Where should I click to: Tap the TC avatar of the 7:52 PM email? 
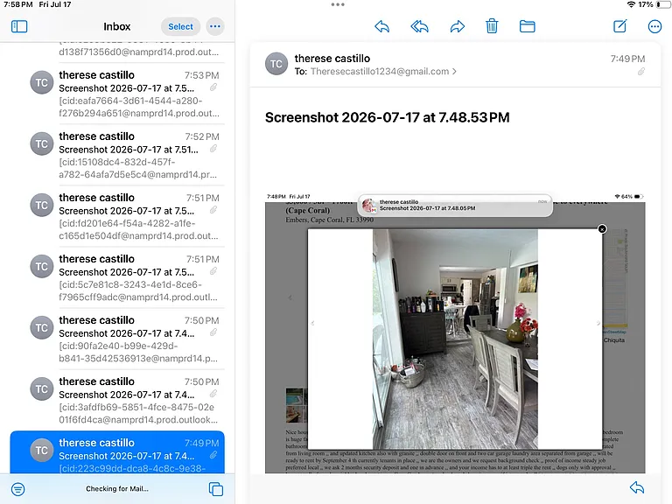(42, 143)
